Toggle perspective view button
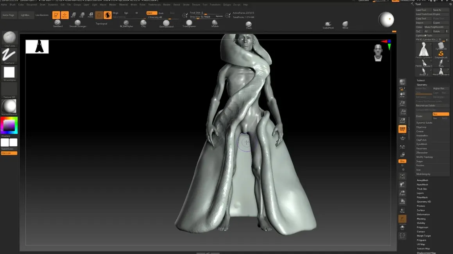The width and height of the screenshot is (453, 254). pyautogui.click(x=402, y=129)
